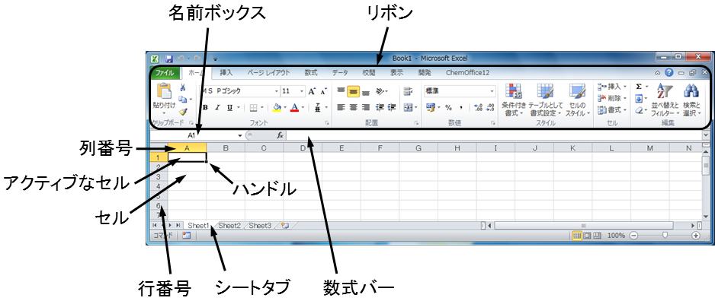Toggle Bold formatting

pos(205,108)
